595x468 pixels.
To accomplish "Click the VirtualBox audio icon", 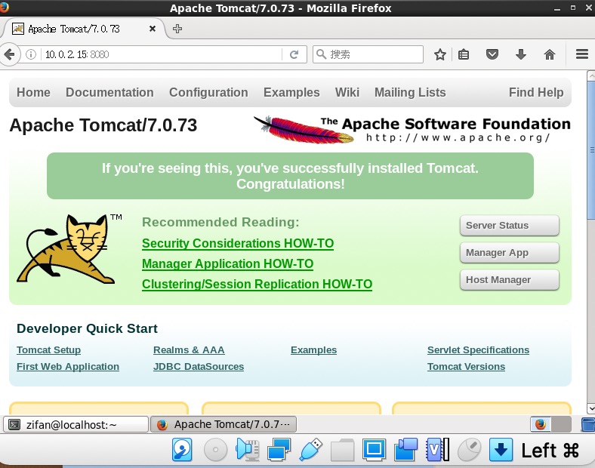I will 248,450.
